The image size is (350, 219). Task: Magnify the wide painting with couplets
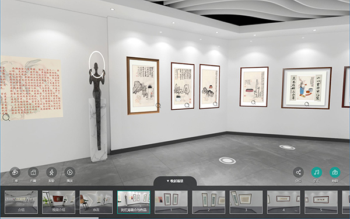click(307, 104)
